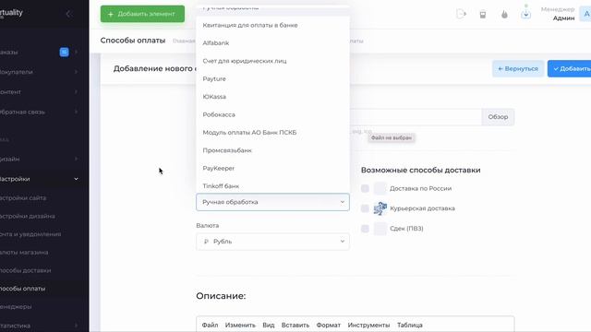Select Alfabank from the list
Image resolution: width=591 pixels, height=332 pixels.
pos(272,43)
